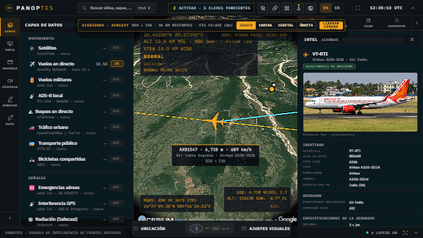Open the Vista sidebar panel
This screenshot has width=423, height=238.
pyautogui.click(x=10, y=46)
